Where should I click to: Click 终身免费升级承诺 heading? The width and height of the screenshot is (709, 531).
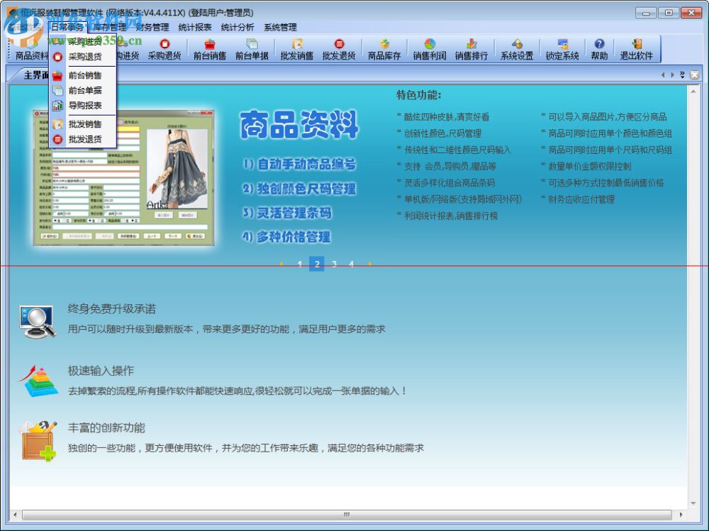[112, 309]
